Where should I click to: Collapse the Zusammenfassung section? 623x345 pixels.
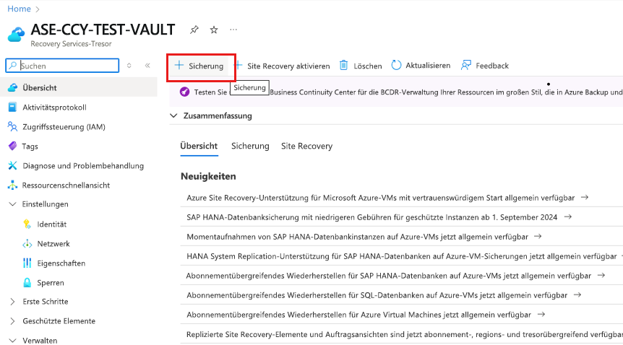pos(173,116)
